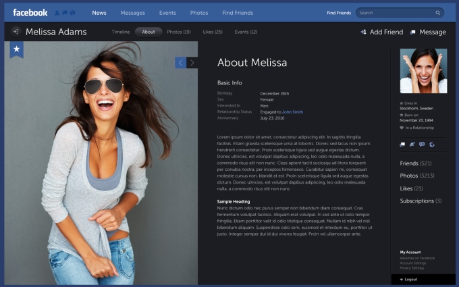The height and width of the screenshot is (287, 459).
Task: Open Subscriptions (3) in sidebar
Action: 421,201
